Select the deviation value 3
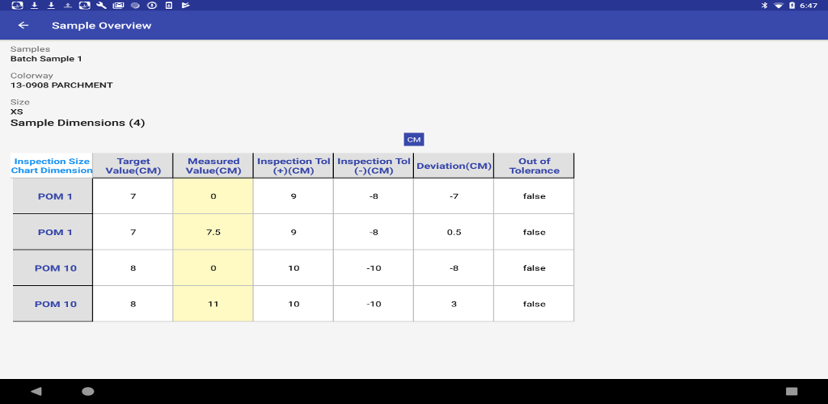 coord(454,304)
